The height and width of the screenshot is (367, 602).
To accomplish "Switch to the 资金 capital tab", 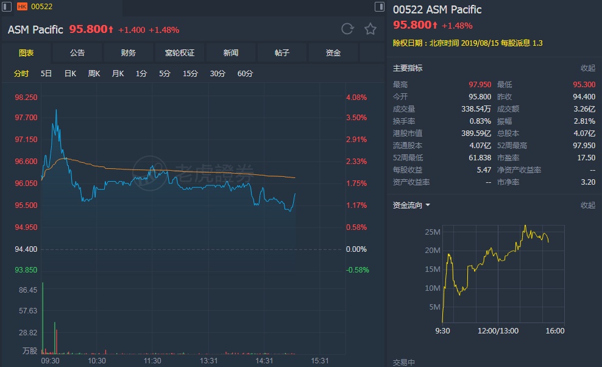I will point(333,52).
